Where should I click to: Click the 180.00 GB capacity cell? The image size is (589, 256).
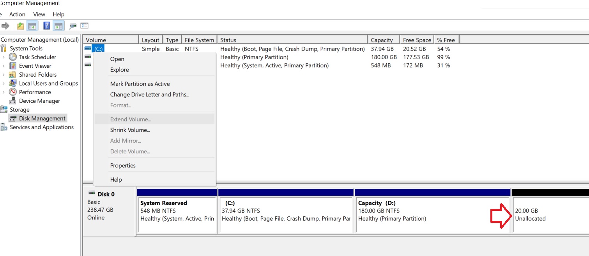pos(384,57)
